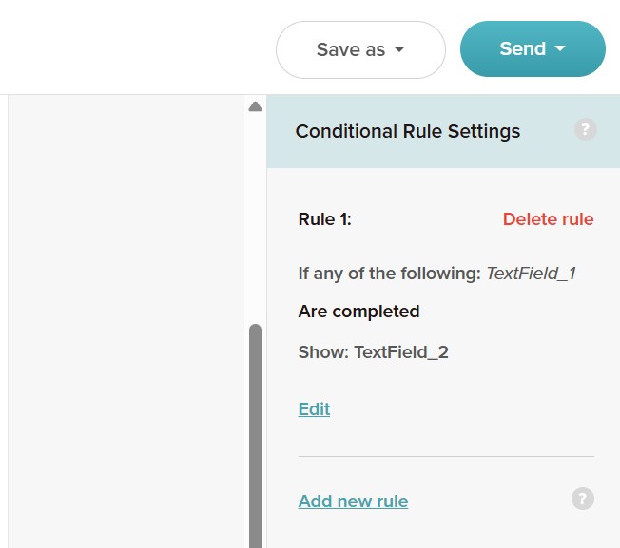Expand the Send dropdown arrow
The image size is (620, 548).
click(560, 48)
